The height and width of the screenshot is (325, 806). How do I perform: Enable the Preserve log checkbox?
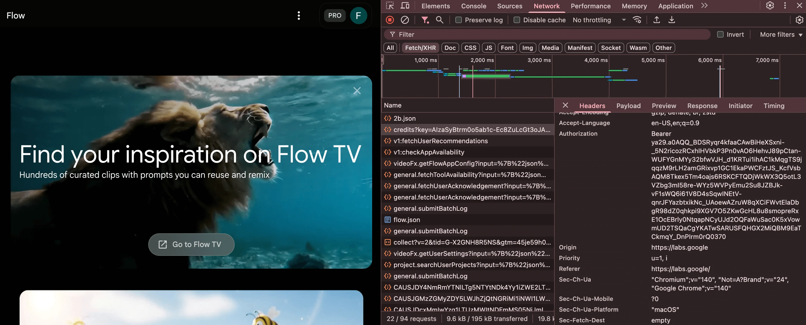pyautogui.click(x=458, y=20)
